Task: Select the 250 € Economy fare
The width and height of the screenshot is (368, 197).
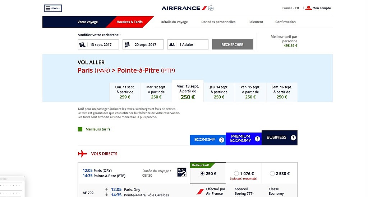Action: 202,174
